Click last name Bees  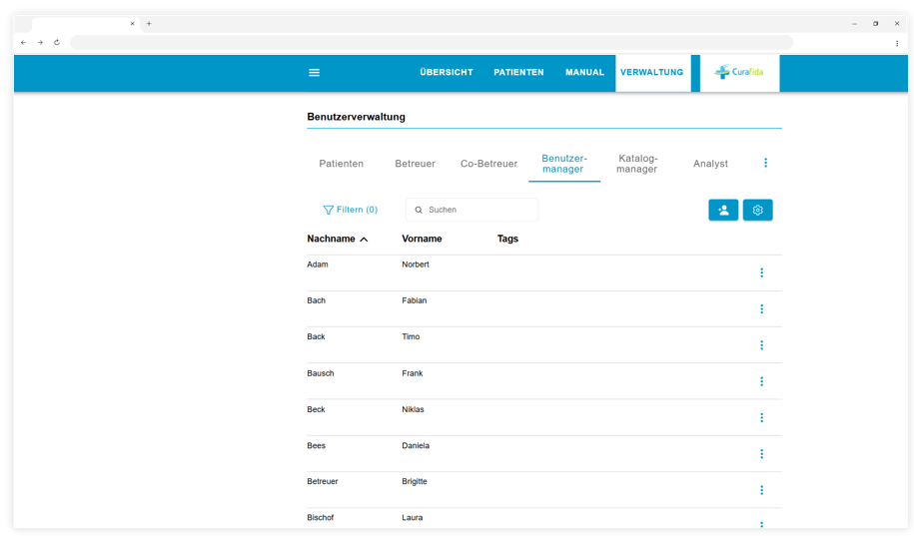[317, 446]
